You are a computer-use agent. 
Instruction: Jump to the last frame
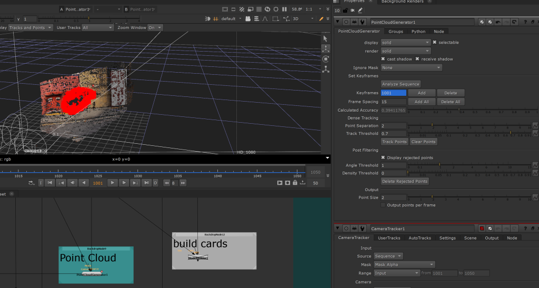[x=146, y=183]
